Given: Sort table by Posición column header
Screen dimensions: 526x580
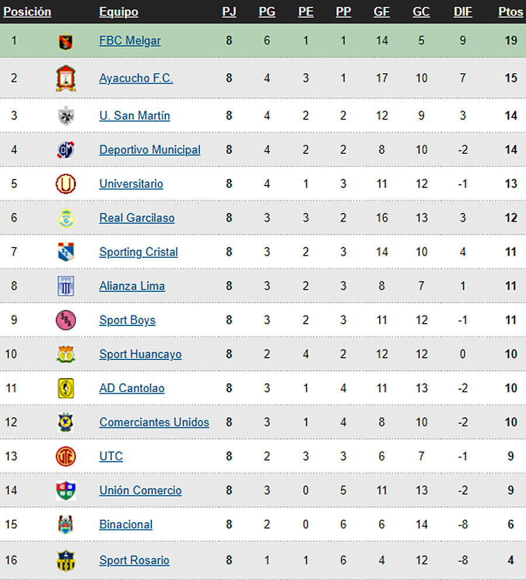Looking at the screenshot, I should (27, 12).
